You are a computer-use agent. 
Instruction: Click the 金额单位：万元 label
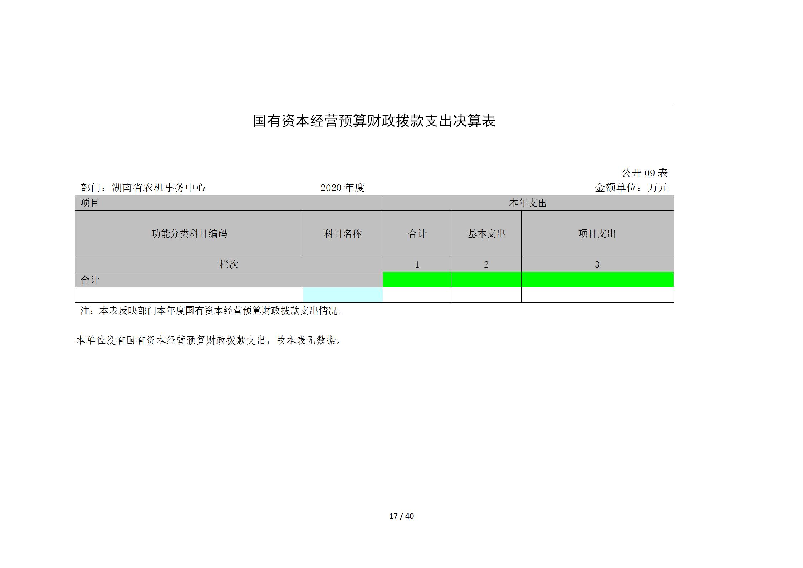(631, 188)
